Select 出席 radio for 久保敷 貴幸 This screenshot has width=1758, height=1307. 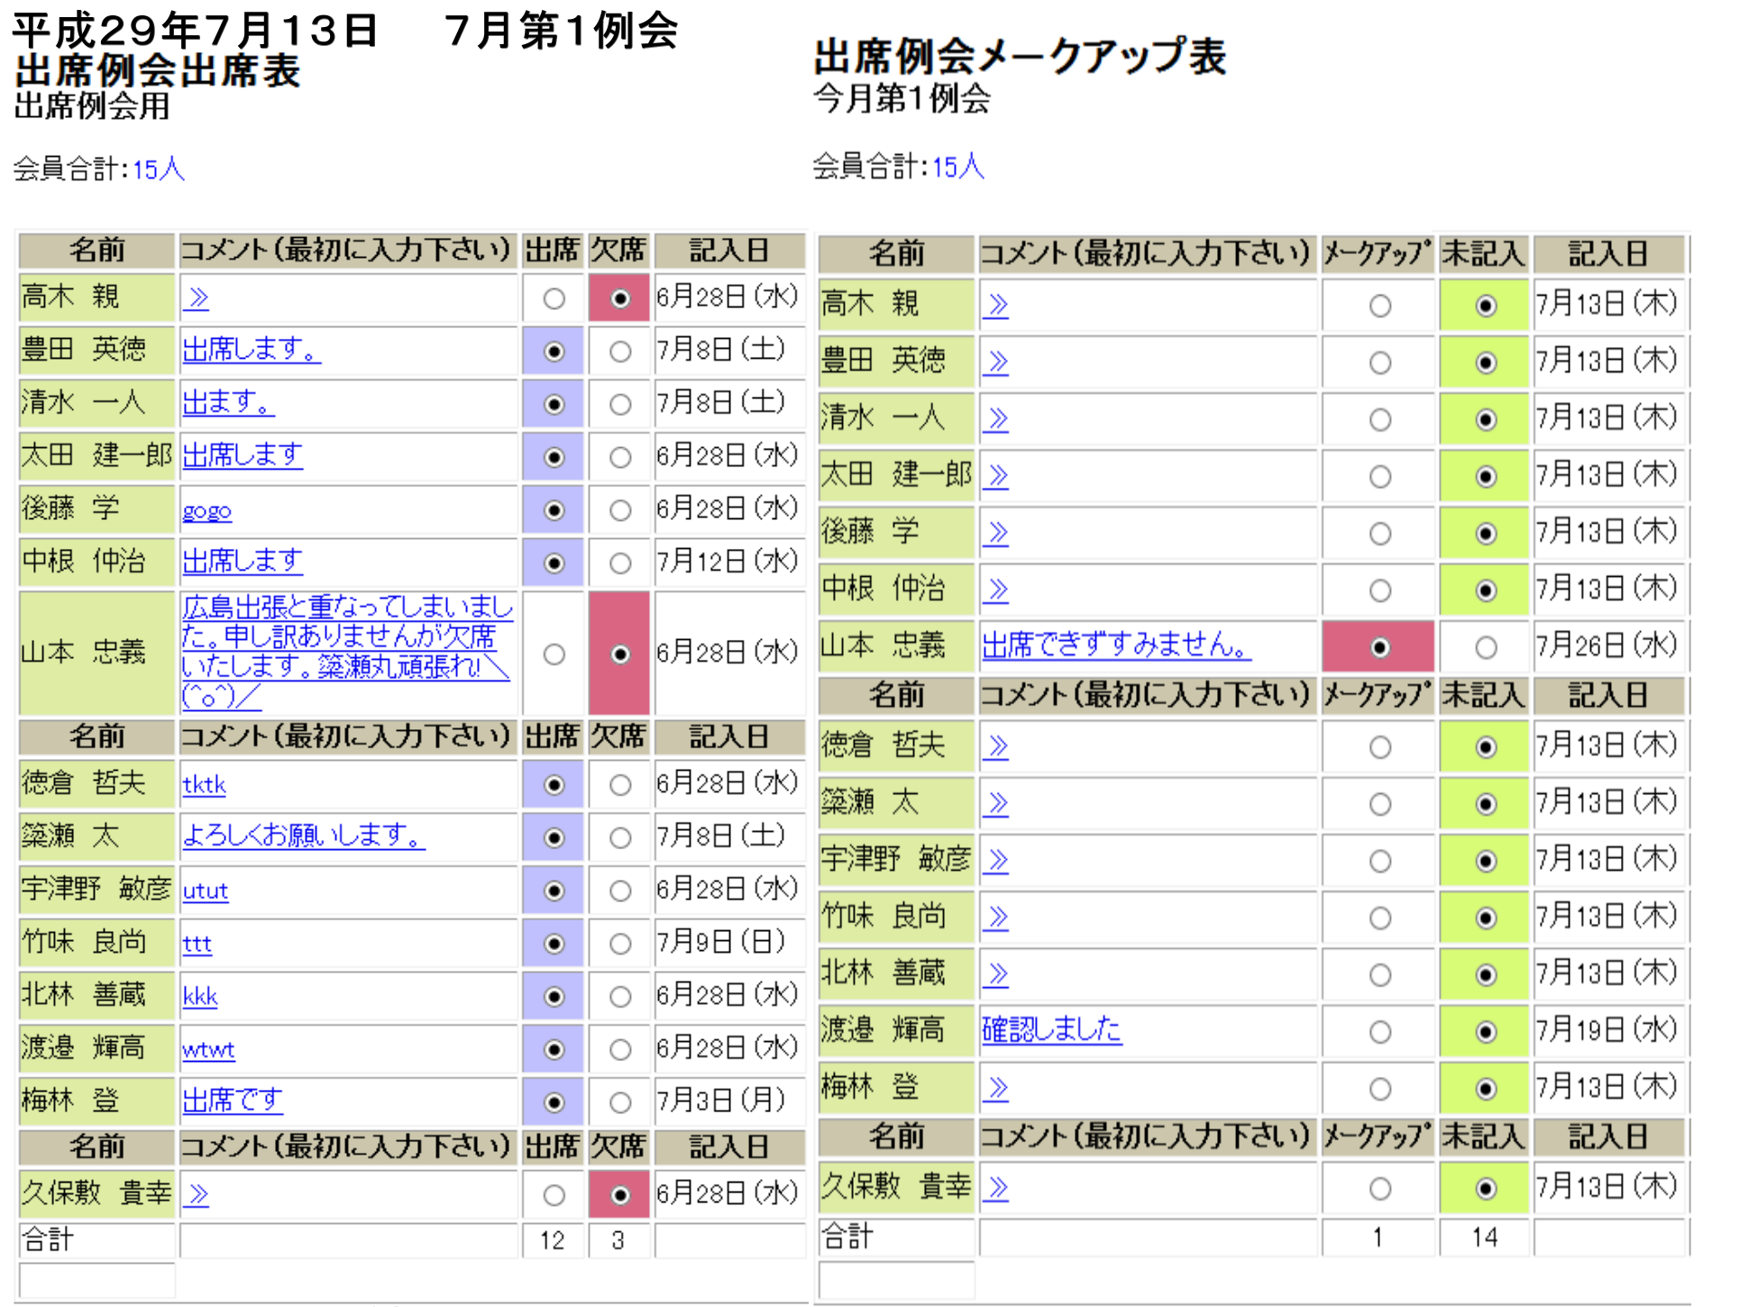coord(554,1195)
